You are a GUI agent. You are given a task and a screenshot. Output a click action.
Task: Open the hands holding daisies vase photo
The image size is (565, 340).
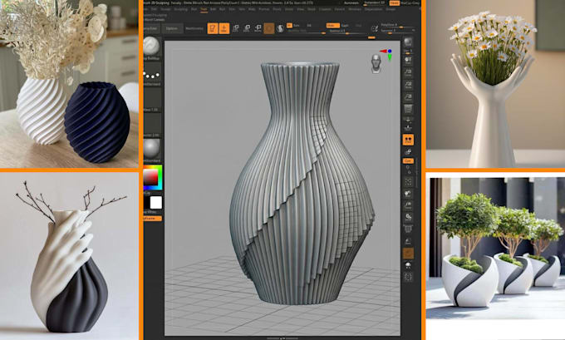495,84
